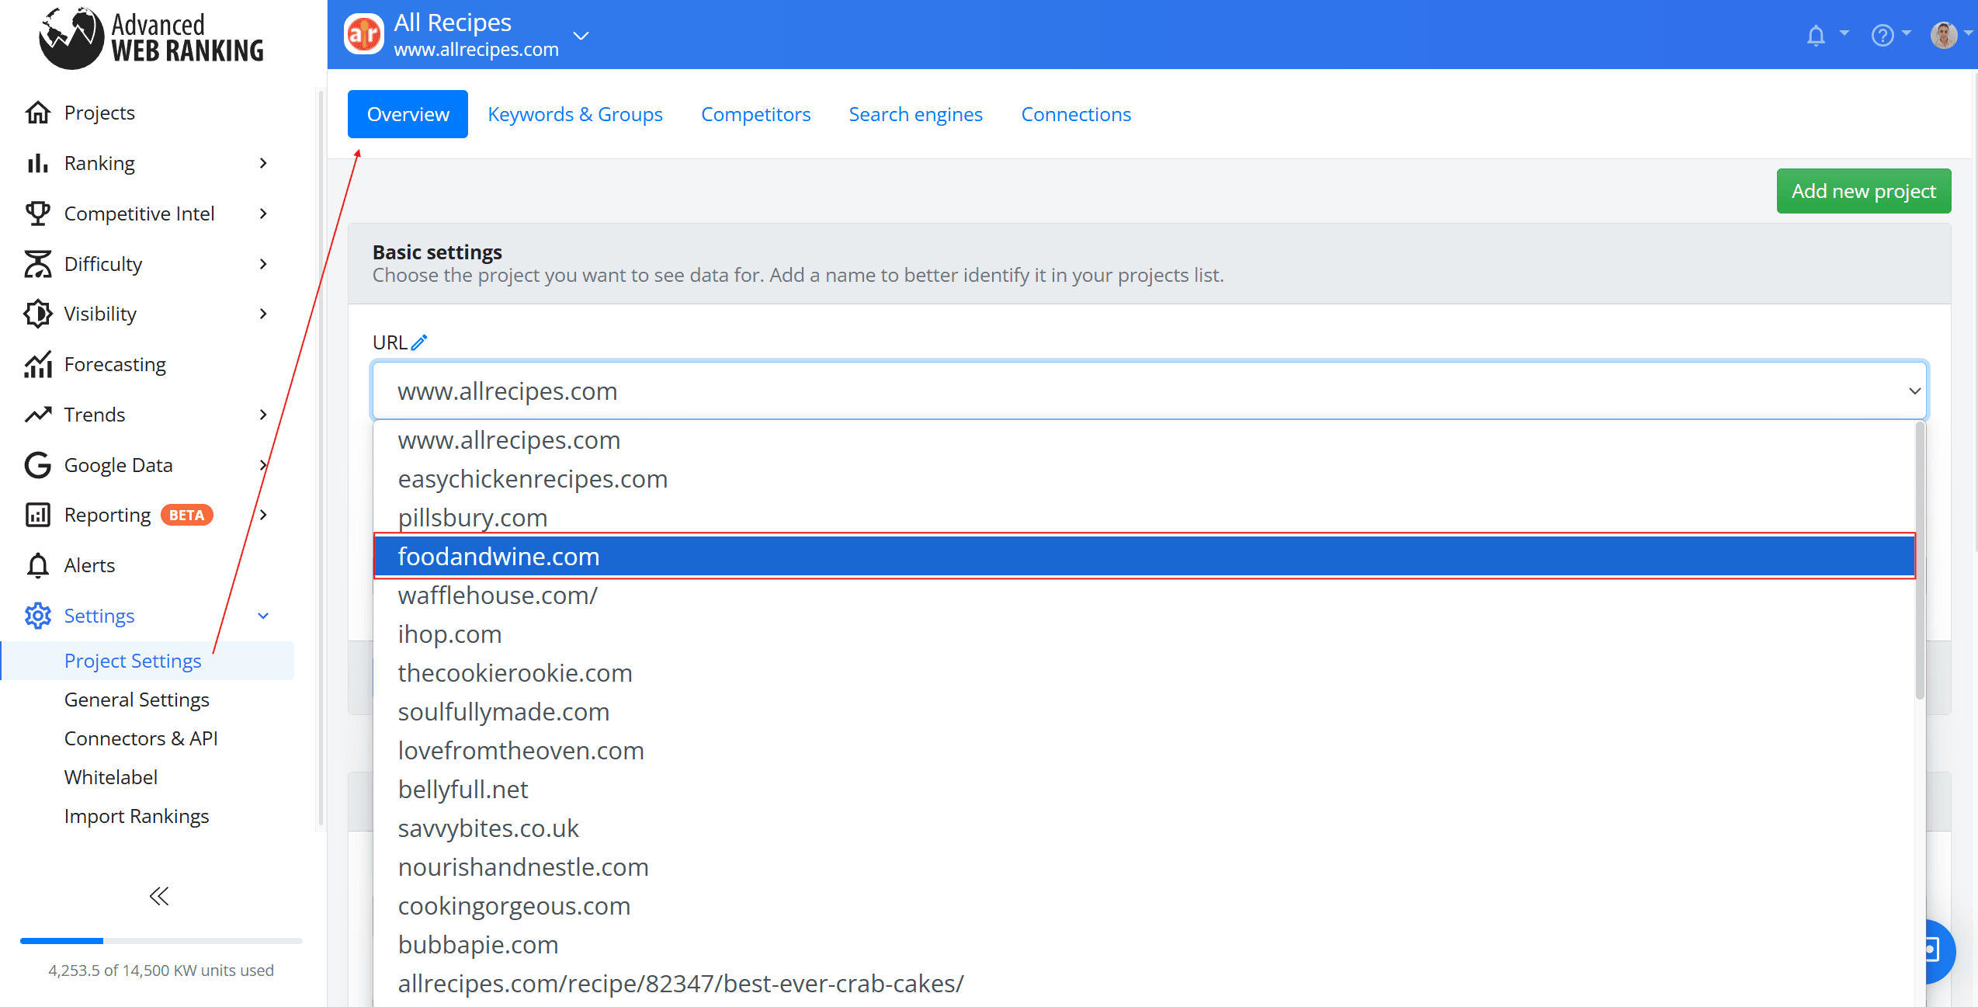Image resolution: width=1978 pixels, height=1007 pixels.
Task: Select thecookierookie.com option
Action: (1144, 673)
